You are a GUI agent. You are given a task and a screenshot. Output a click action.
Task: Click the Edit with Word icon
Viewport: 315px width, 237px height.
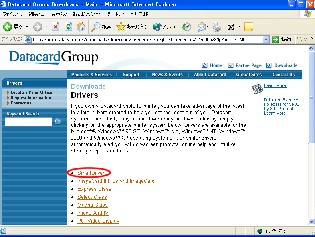point(231,27)
